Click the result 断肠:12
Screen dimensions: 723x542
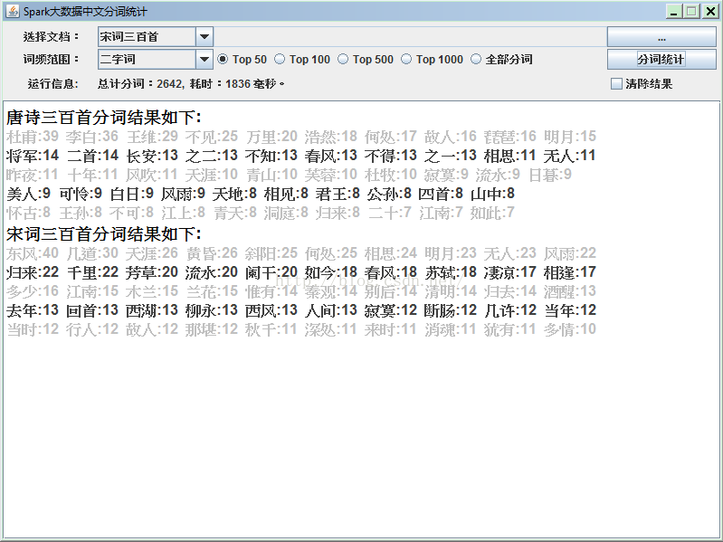click(x=451, y=310)
